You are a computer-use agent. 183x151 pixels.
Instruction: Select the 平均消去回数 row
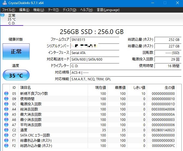pyautogui.click(x=90, y=125)
